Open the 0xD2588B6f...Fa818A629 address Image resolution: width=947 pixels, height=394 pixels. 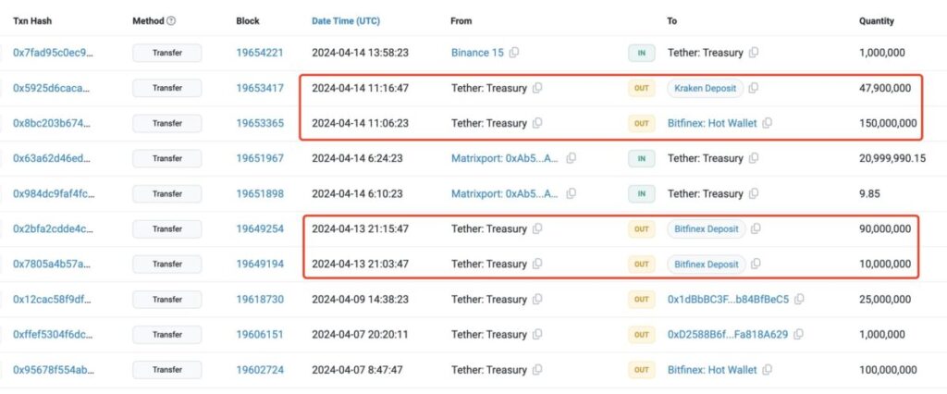(x=728, y=334)
